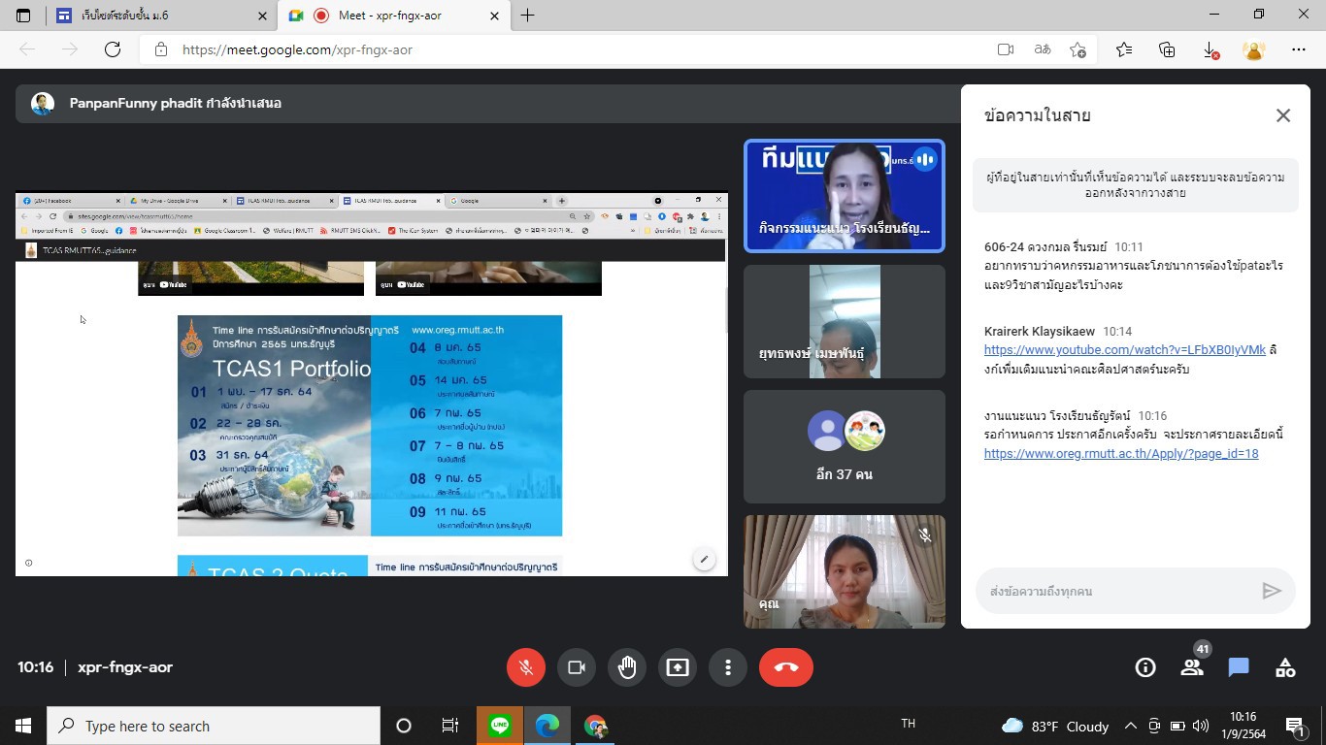Open the tile showing 37 more people

pos(845,446)
